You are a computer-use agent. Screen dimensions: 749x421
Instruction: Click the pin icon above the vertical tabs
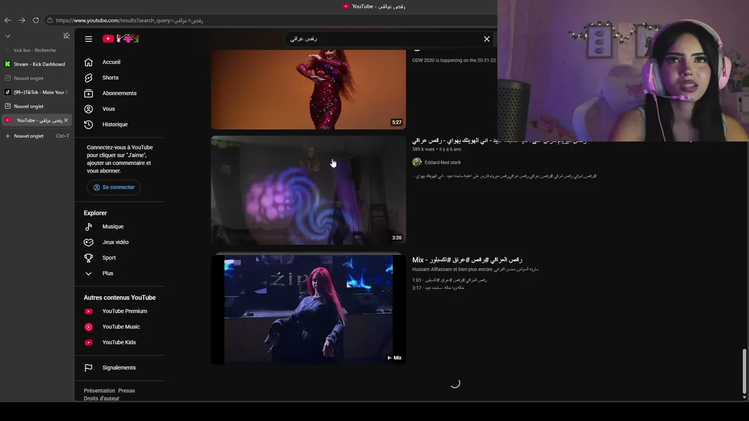(x=66, y=36)
